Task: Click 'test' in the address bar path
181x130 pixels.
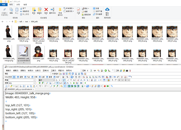Action: pos(27,21)
